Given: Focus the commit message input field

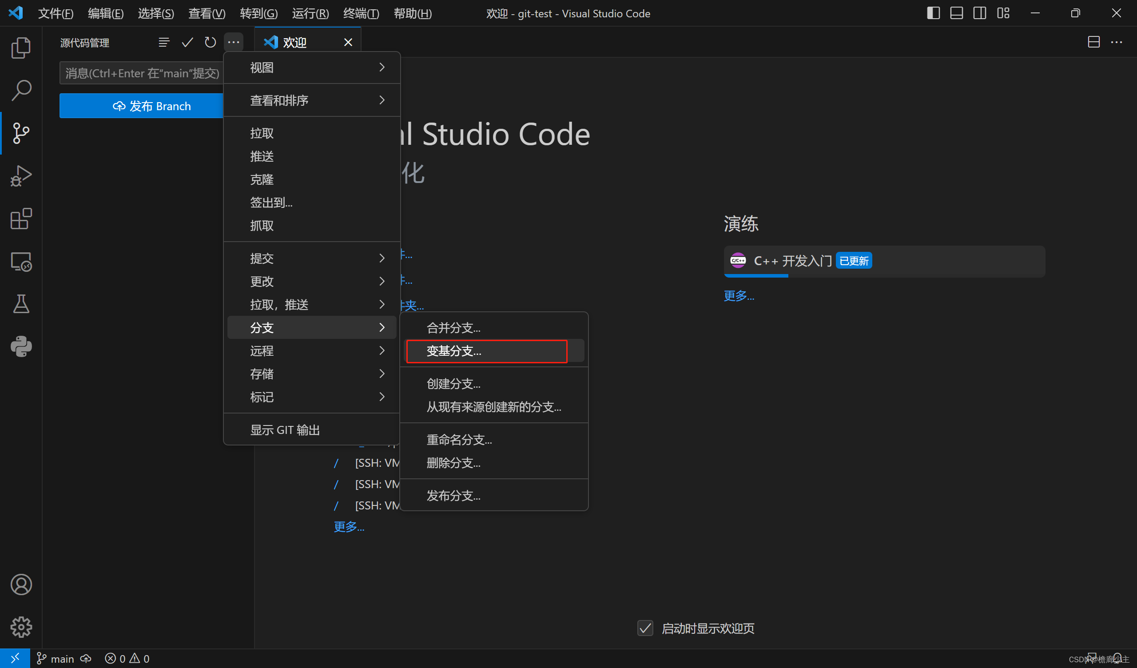Looking at the screenshot, I should (x=141, y=73).
